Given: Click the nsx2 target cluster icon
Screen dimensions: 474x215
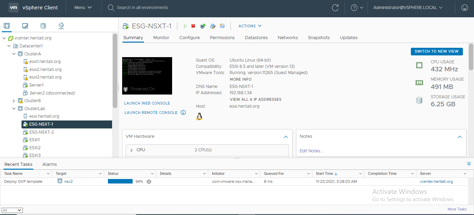Looking at the screenshot, I should point(60,181).
